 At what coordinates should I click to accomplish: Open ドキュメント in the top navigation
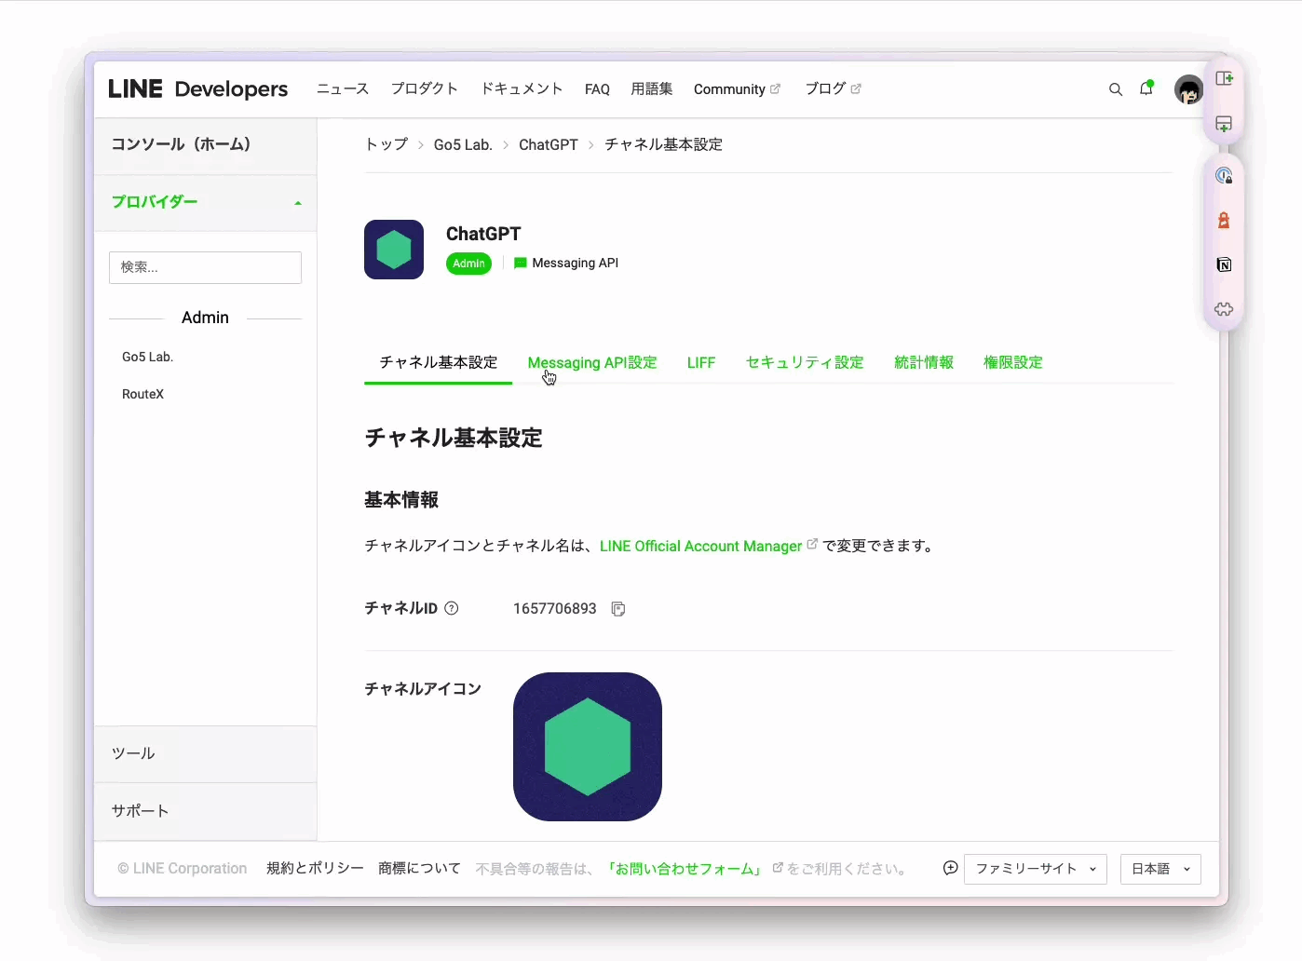pyautogui.click(x=522, y=88)
